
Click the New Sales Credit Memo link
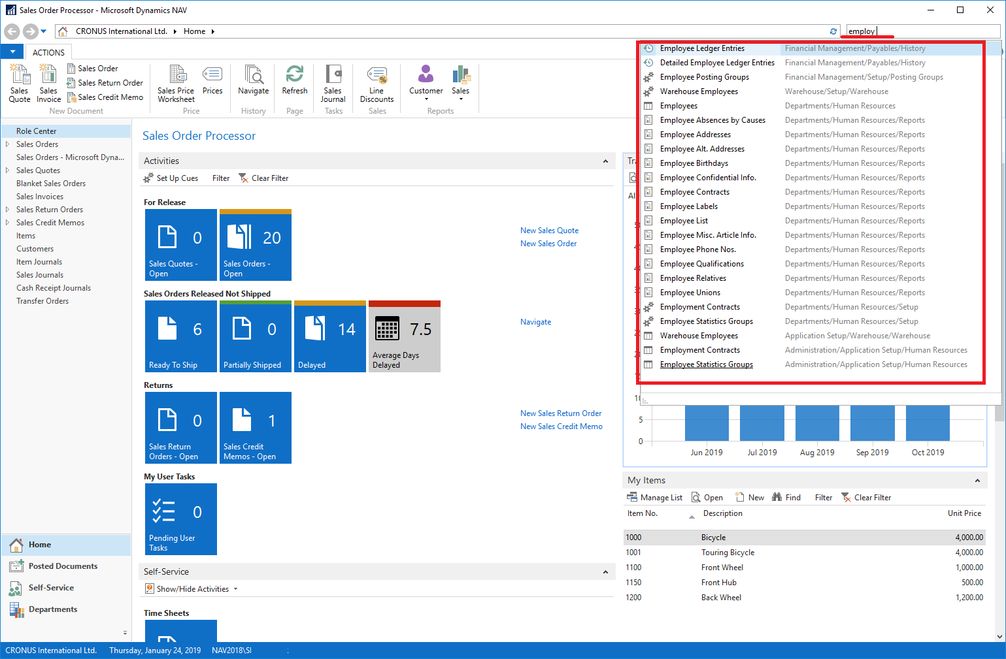click(x=562, y=426)
